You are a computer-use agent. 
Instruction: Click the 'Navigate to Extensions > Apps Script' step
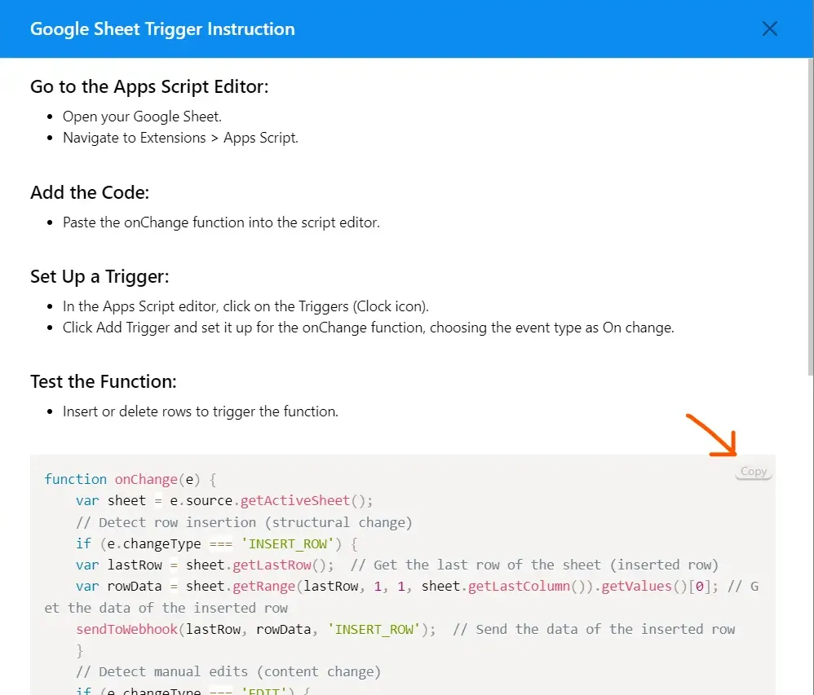[x=180, y=138]
